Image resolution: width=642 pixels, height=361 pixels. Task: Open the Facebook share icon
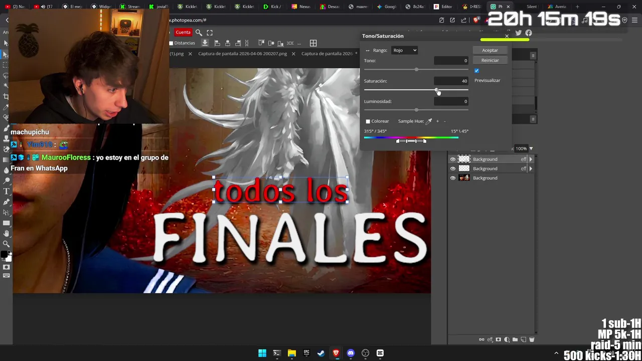(x=529, y=33)
